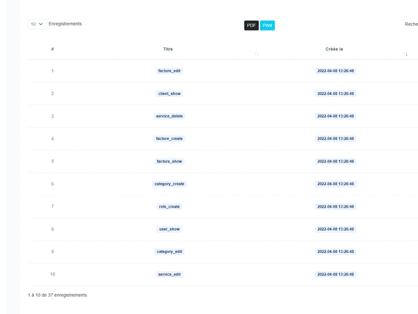Select the facture_edit title badge
418x314 pixels.
pyautogui.click(x=169, y=71)
